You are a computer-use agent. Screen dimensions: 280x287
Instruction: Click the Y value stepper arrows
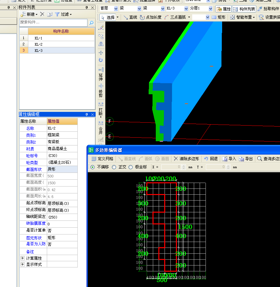228,167
